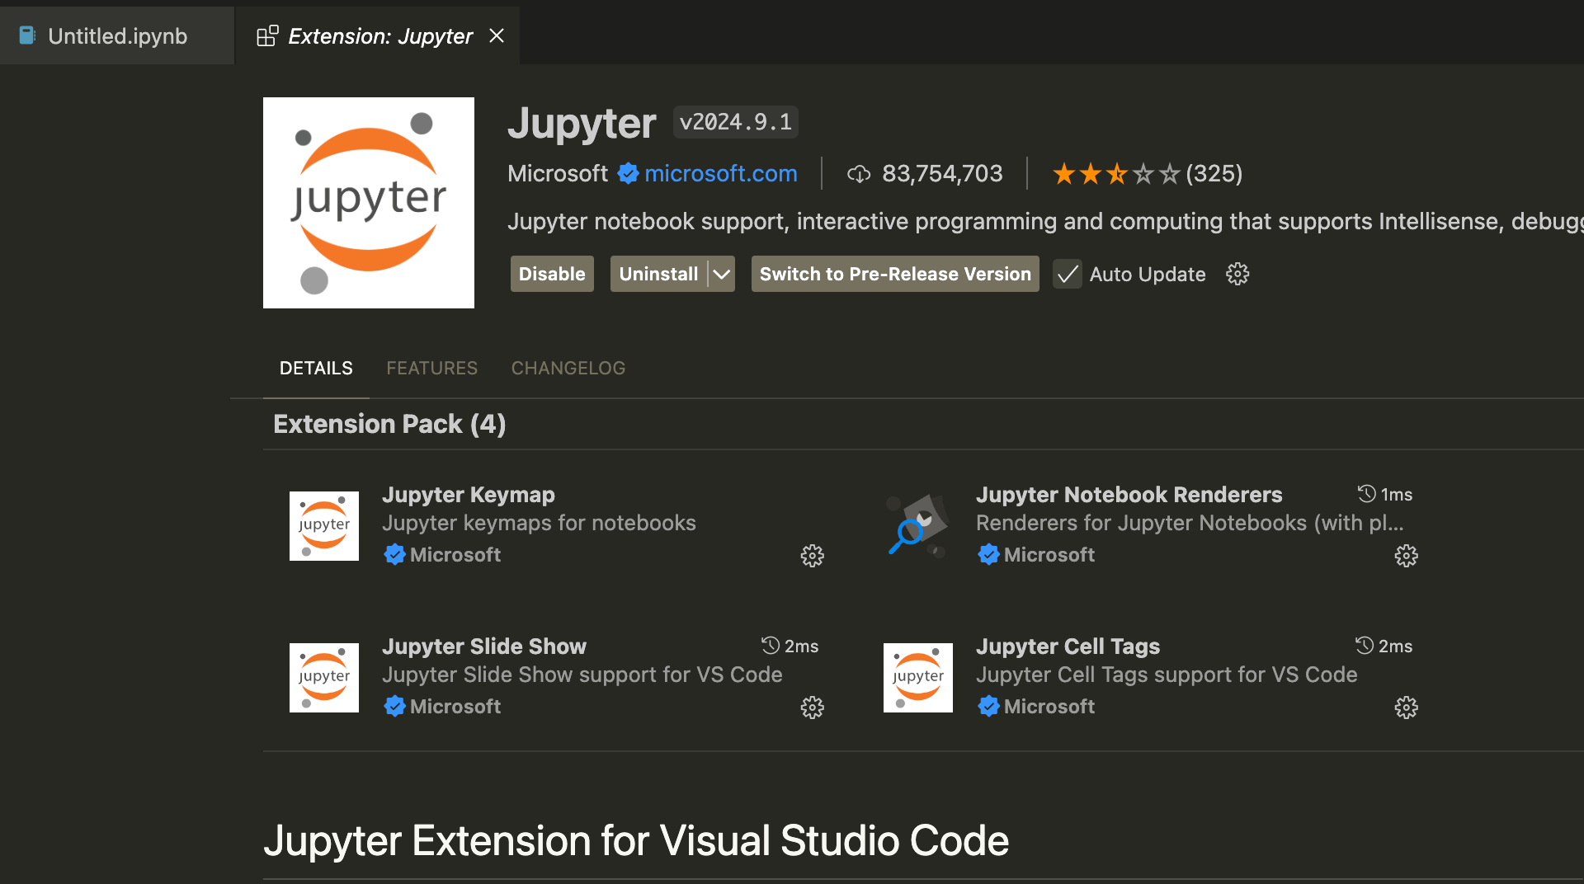
Task: Click the Microsoft publisher name
Action: [x=558, y=173]
